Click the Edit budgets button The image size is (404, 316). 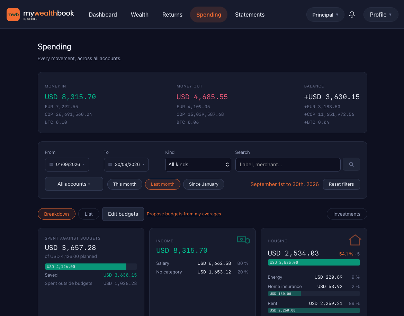click(x=123, y=214)
